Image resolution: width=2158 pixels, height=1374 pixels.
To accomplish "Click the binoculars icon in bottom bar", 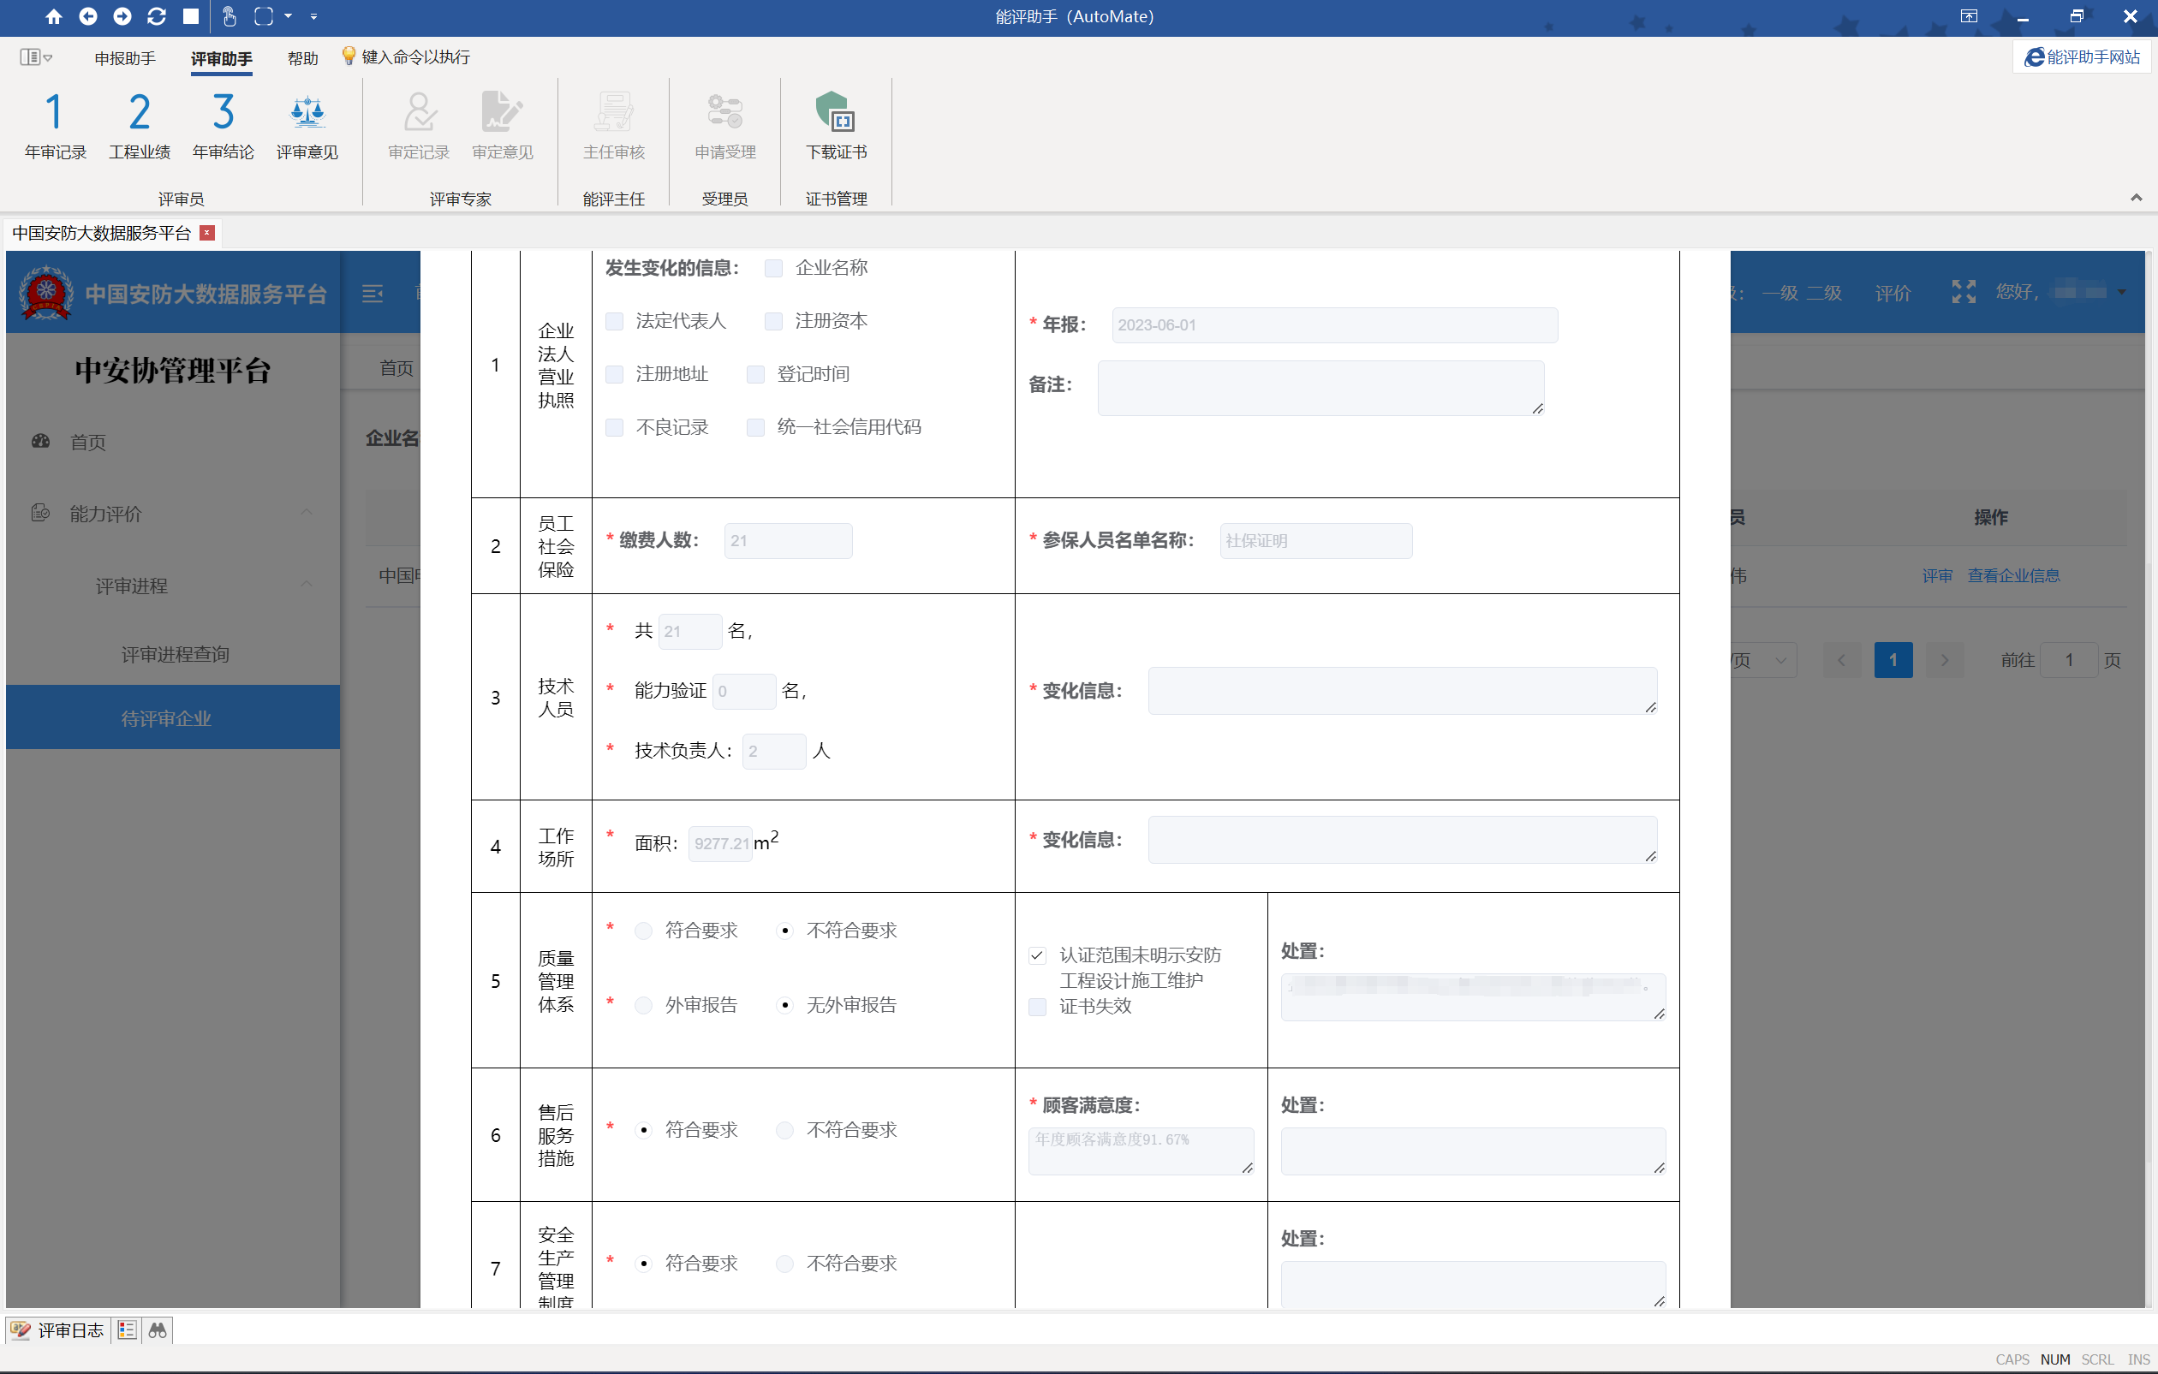I will click(x=158, y=1330).
